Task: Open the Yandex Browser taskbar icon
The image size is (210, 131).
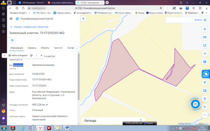Action: click(x=40, y=128)
